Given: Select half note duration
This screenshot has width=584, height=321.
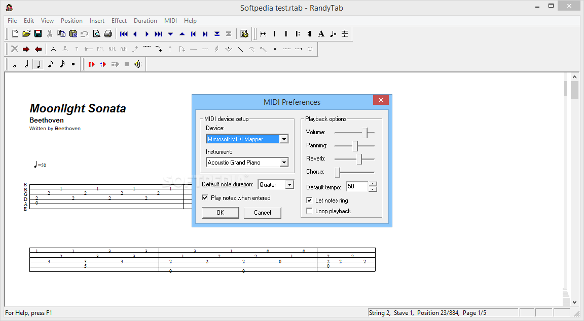Looking at the screenshot, I should (x=26, y=64).
